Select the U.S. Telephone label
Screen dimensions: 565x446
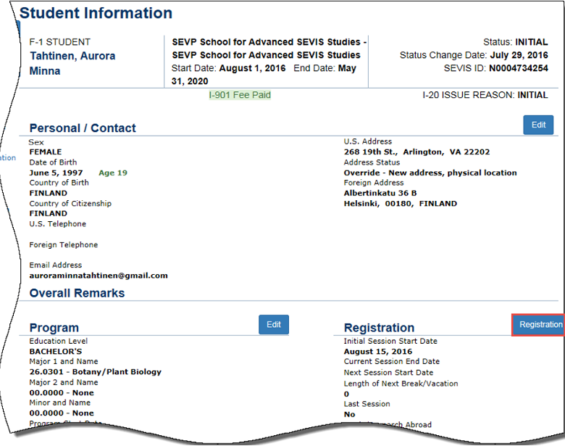click(58, 223)
